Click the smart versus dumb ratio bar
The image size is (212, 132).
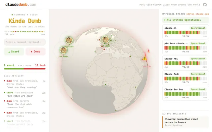(x=25, y=69)
